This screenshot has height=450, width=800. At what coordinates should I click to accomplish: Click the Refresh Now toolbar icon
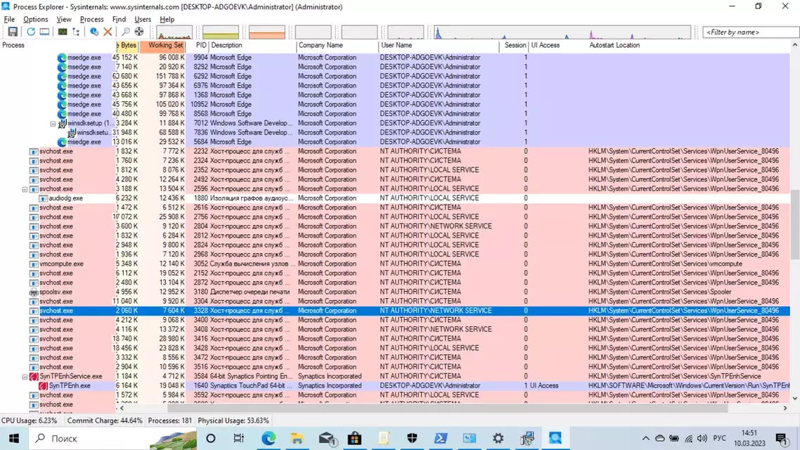tap(31, 32)
